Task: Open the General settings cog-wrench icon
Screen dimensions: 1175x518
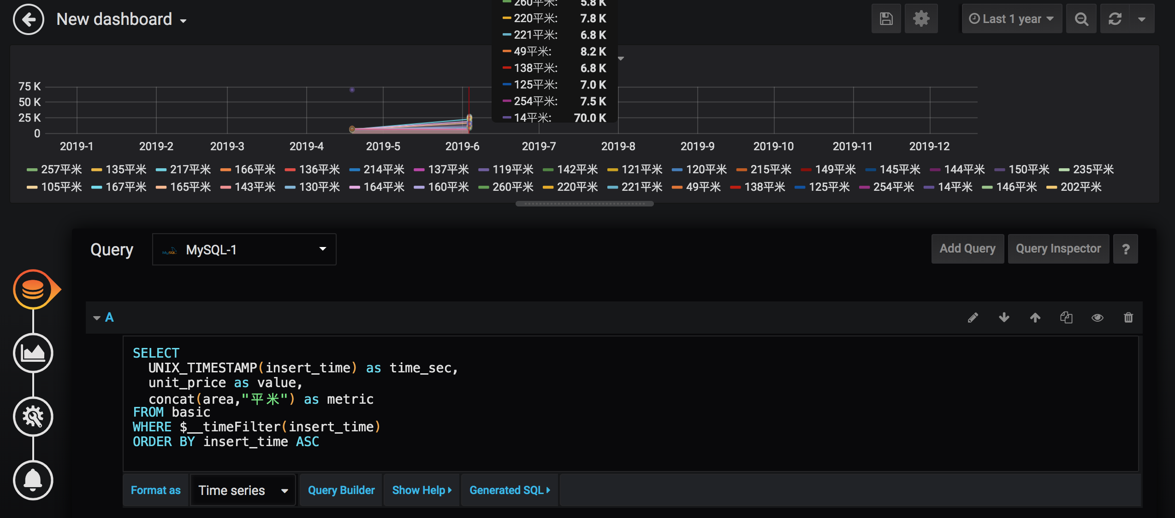Action: 33,417
